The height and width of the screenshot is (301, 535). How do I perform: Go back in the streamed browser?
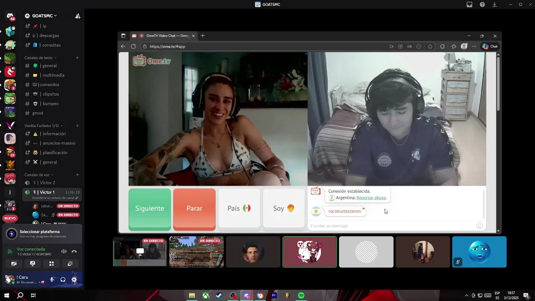coord(123,46)
